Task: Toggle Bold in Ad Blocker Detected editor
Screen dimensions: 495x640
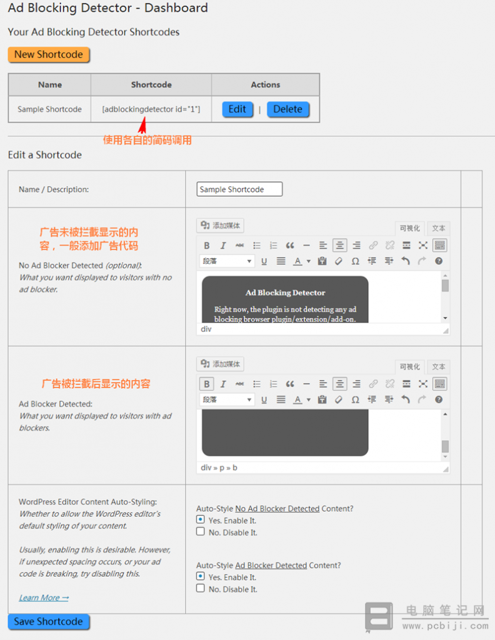Action: point(206,384)
